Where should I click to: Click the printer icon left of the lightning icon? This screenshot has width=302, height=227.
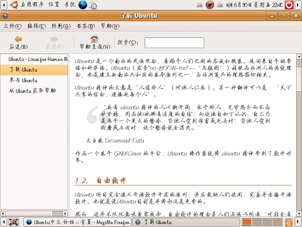click(200, 5)
